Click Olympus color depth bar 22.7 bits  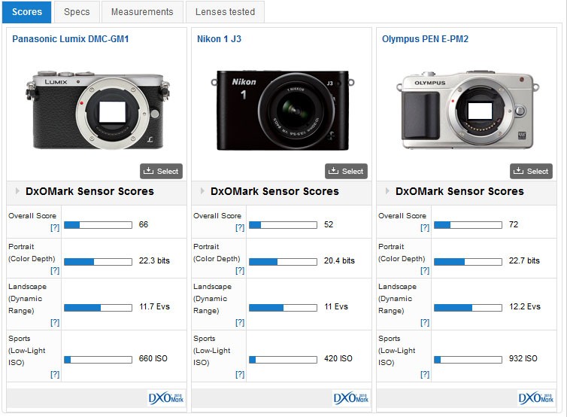tap(468, 262)
